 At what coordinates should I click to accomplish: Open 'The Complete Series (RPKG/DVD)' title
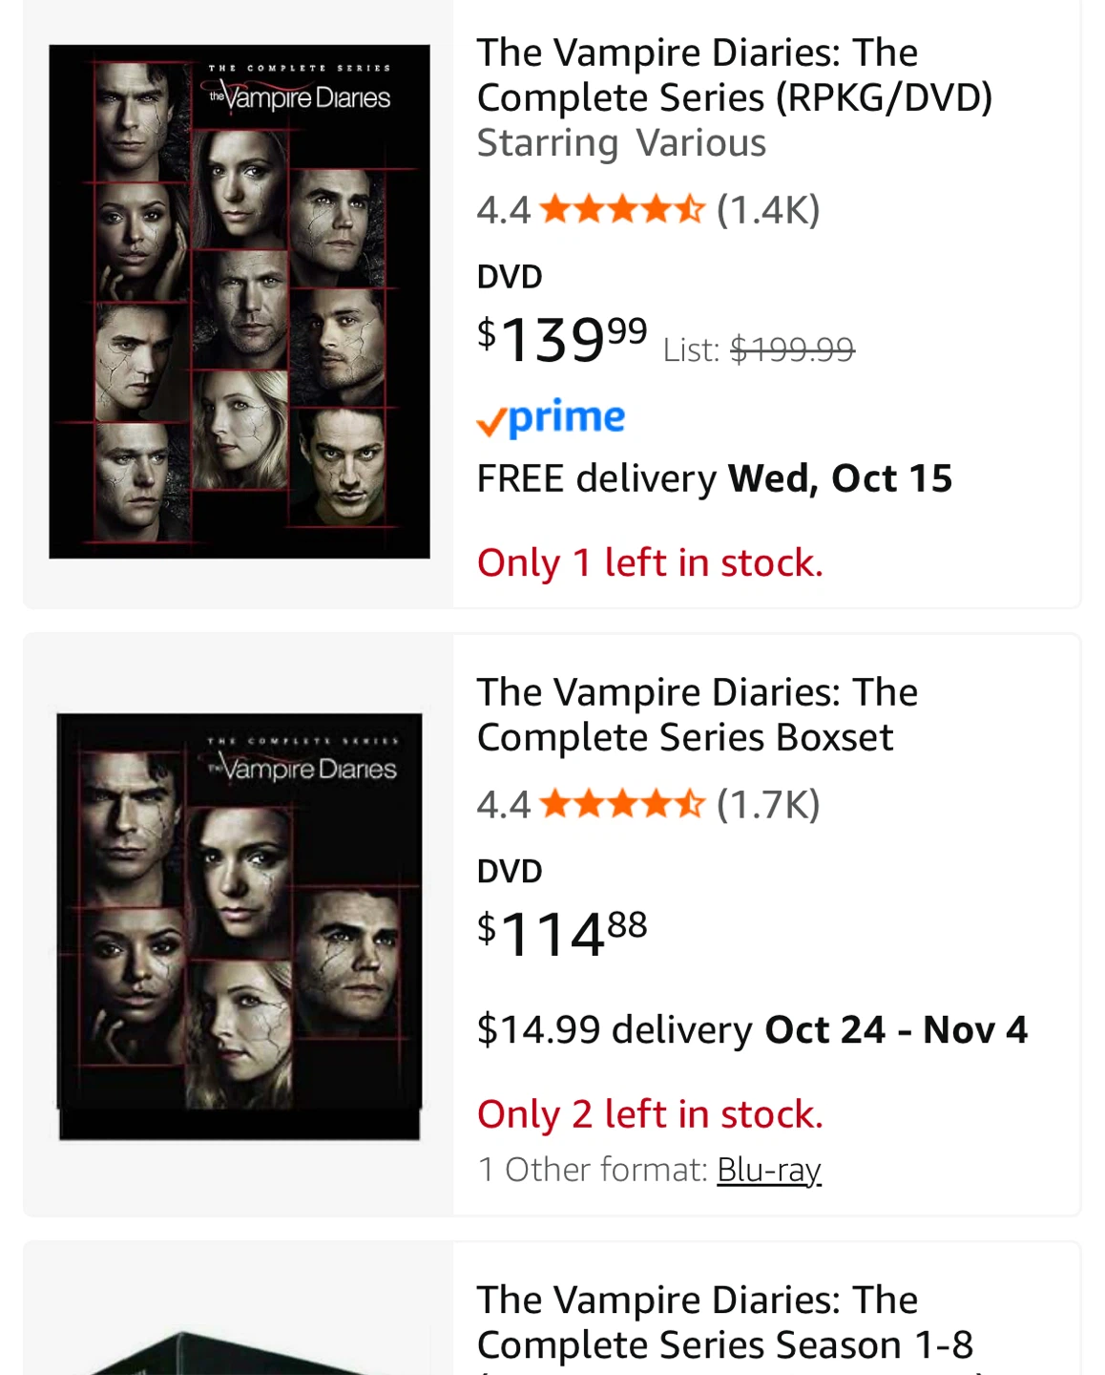734,75
